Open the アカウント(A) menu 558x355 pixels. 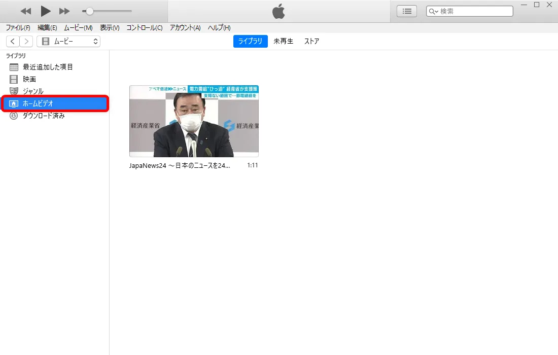click(185, 28)
